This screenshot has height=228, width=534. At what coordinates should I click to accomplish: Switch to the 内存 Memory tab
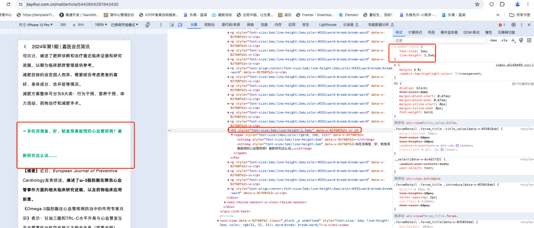click(278, 25)
